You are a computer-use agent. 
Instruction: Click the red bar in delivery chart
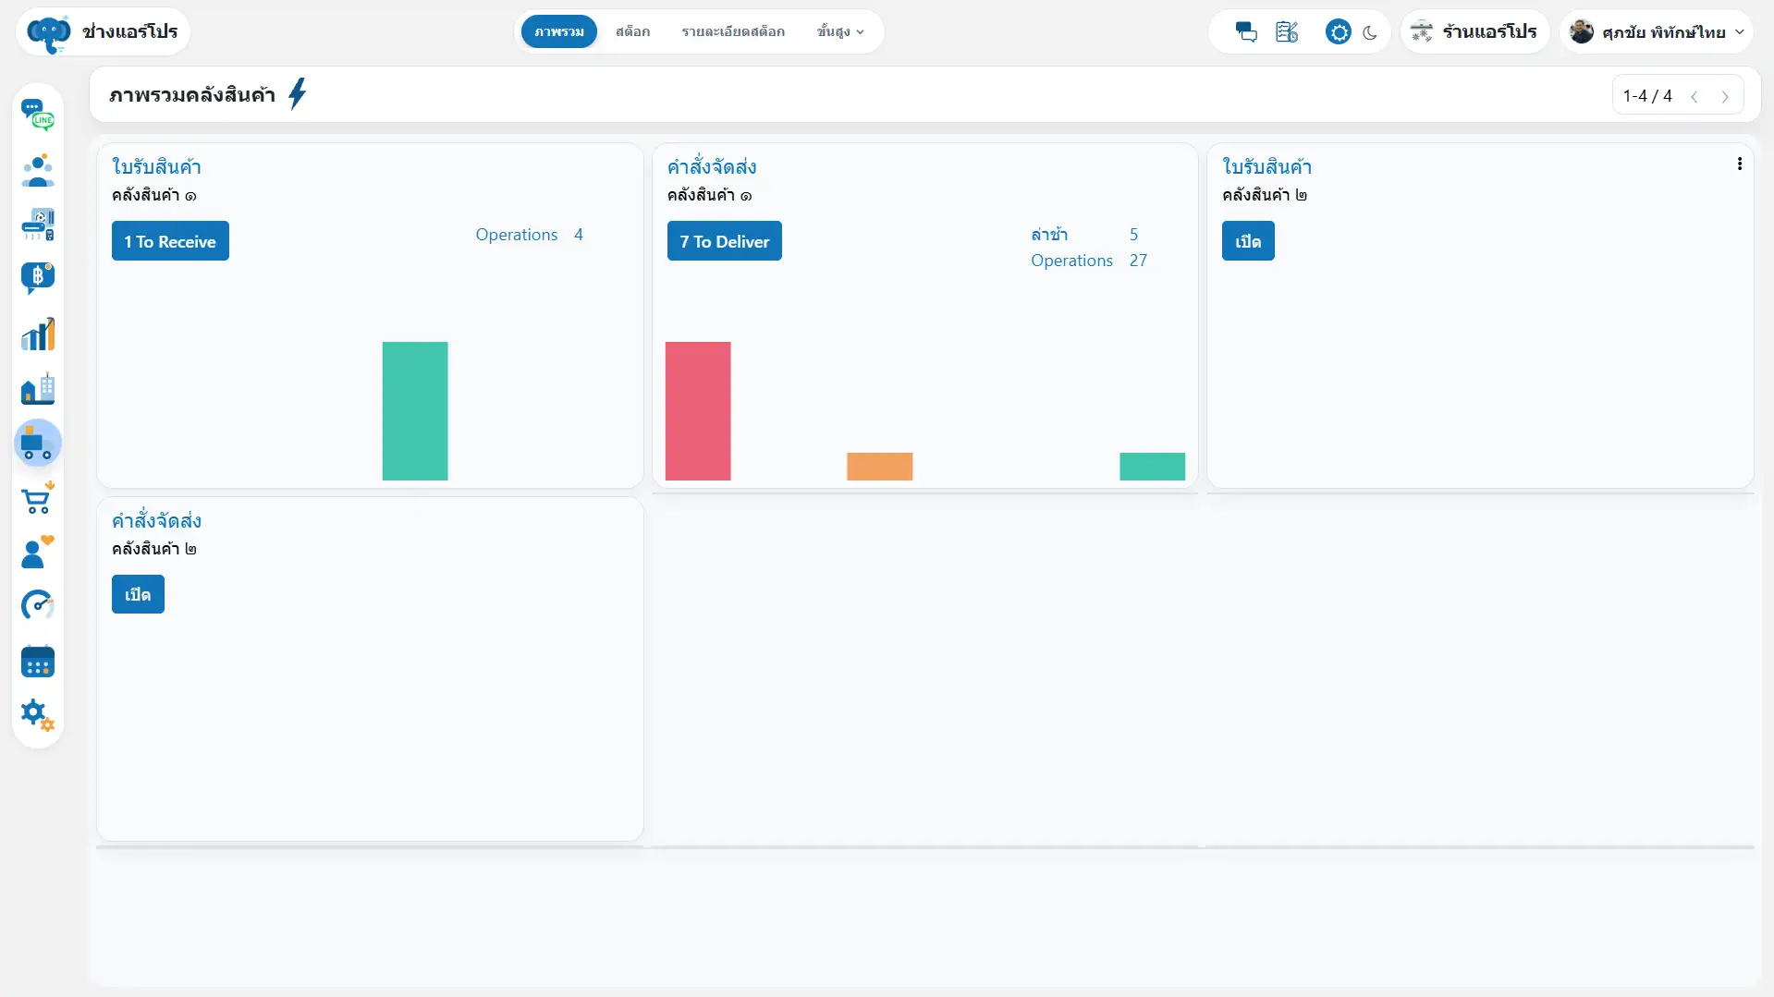coord(698,411)
